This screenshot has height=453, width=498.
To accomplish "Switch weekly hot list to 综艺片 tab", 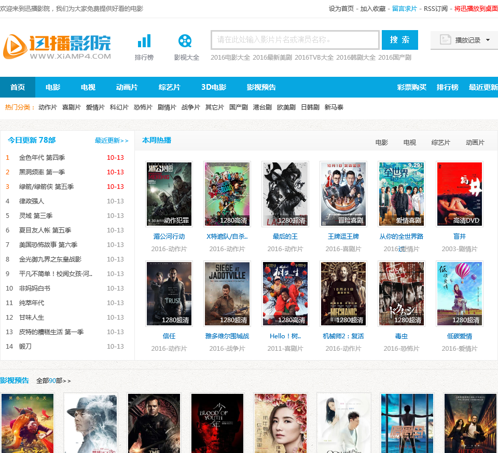I will pyautogui.click(x=441, y=143).
